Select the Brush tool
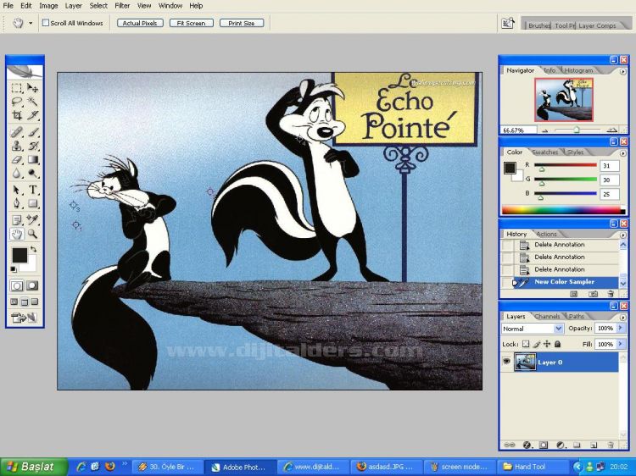The width and height of the screenshot is (636, 476). pos(32,131)
